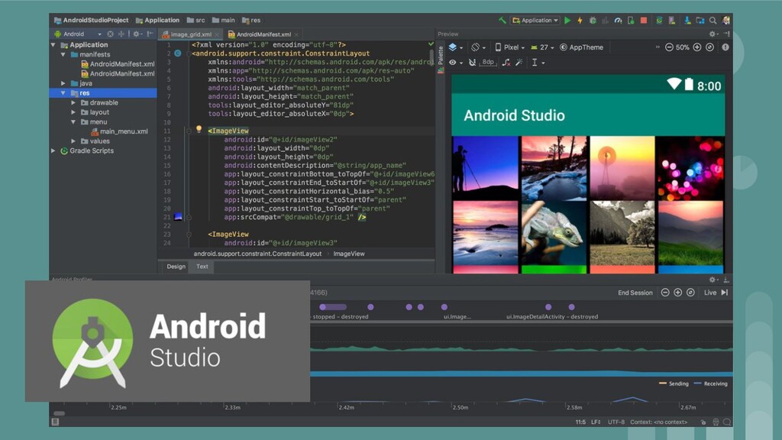Open the Pixel device dropdown

point(509,47)
